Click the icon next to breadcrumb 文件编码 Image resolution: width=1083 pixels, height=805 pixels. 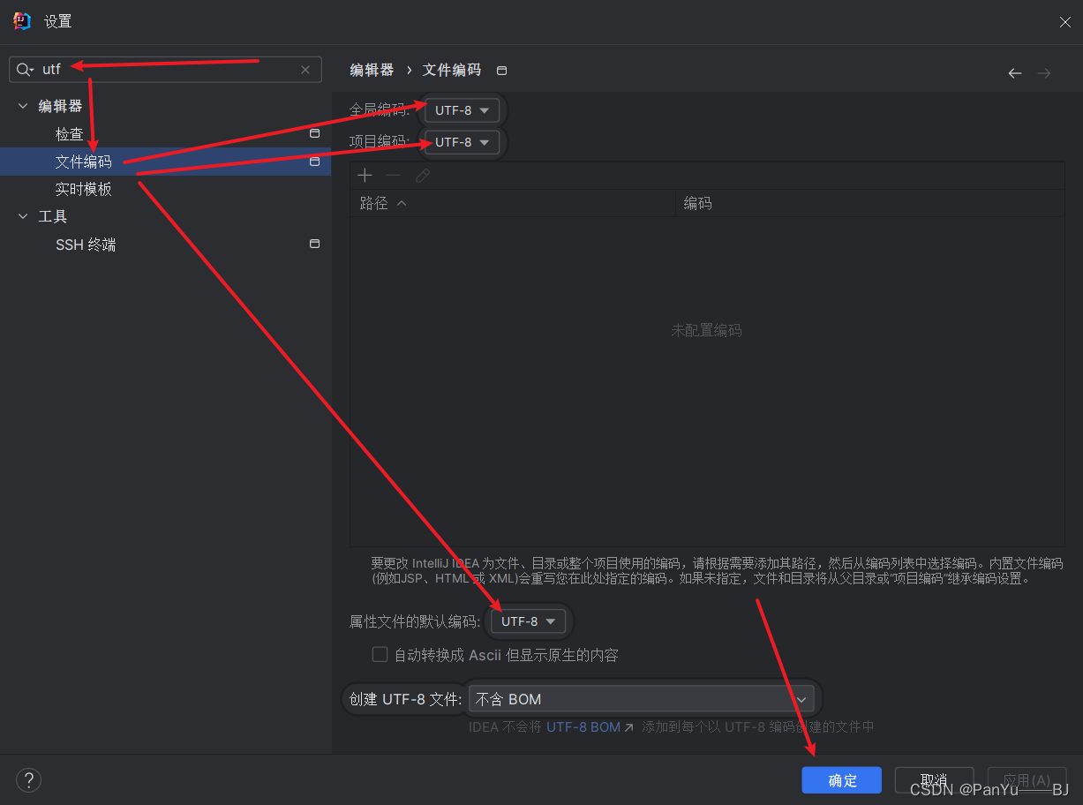coord(502,71)
